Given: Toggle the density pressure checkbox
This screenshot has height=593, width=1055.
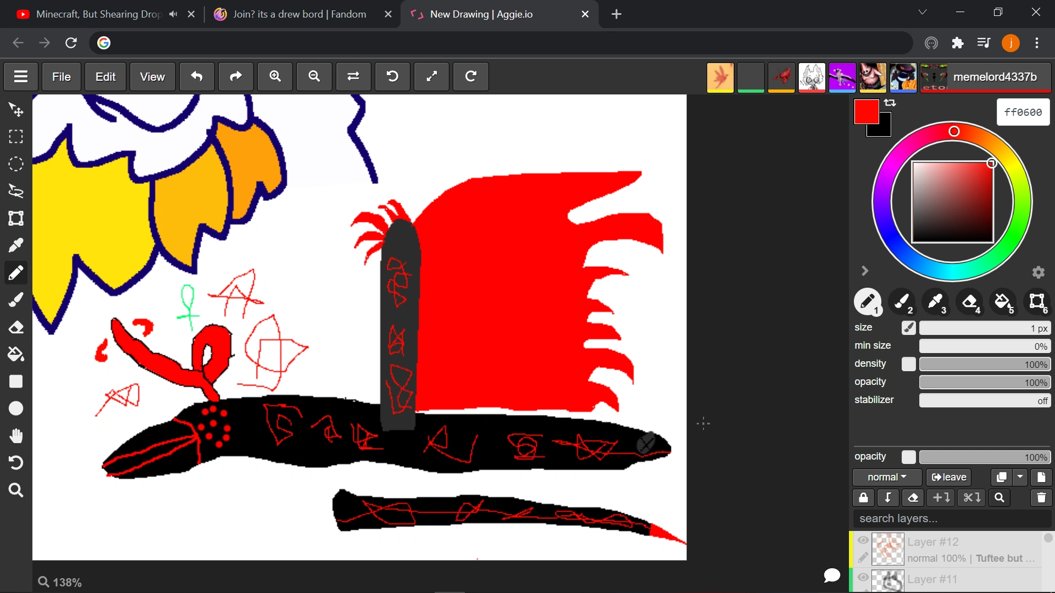Looking at the screenshot, I should [x=908, y=364].
